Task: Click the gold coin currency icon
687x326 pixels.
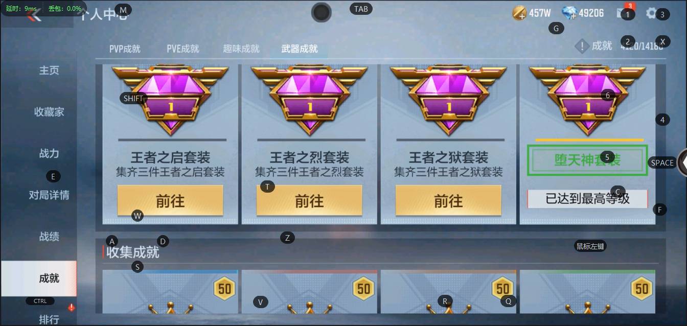Action: click(x=519, y=13)
